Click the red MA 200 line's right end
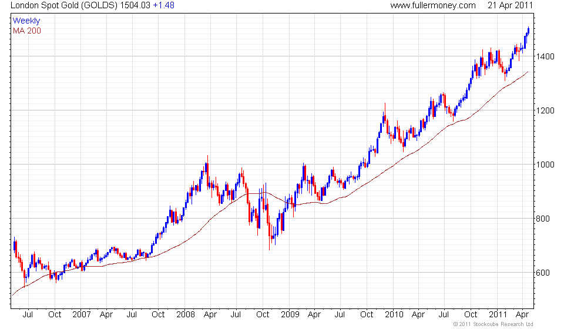Image resolution: width=564 pixels, height=329 pixels. 527,73
